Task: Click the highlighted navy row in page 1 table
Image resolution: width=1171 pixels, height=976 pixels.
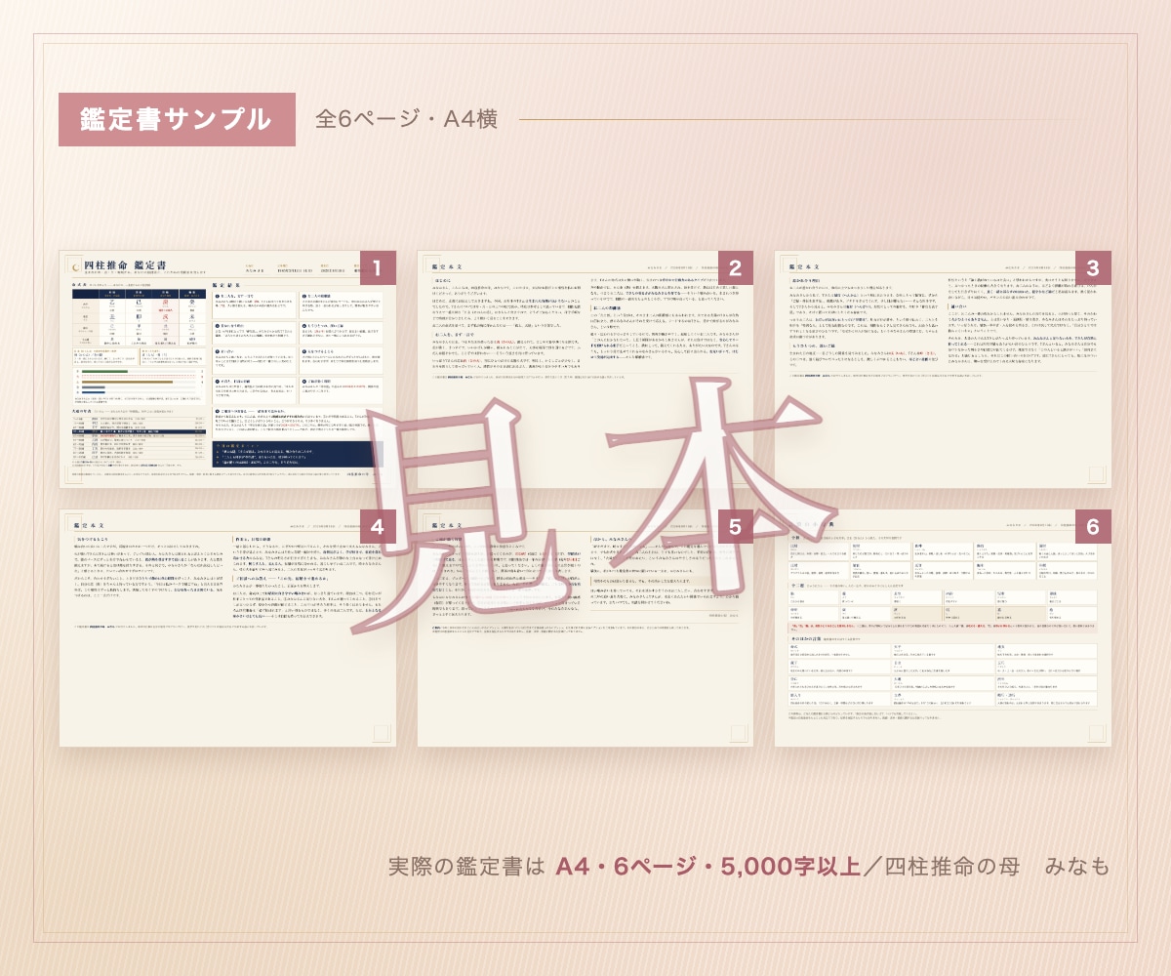Action: pos(139,431)
